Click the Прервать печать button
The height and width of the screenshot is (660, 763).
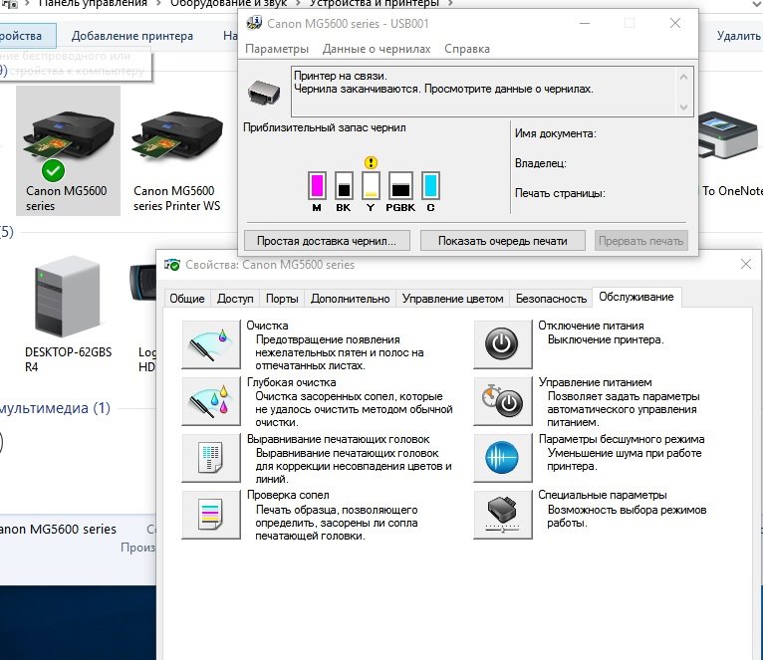tap(640, 241)
